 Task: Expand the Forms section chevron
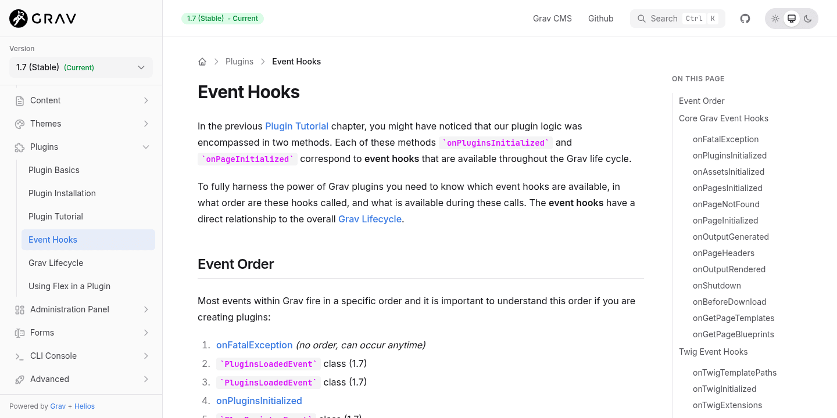tap(146, 333)
